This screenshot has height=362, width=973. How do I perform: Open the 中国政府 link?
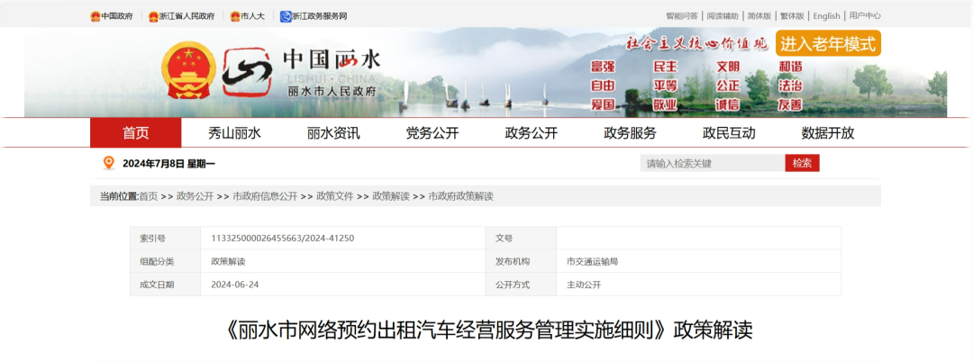(x=116, y=16)
